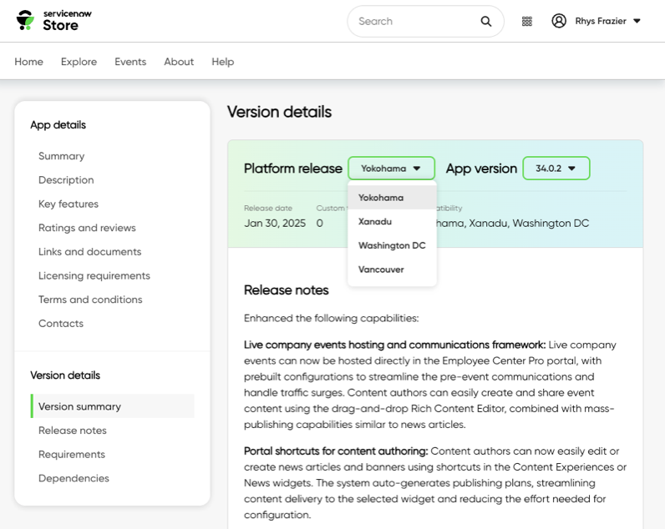Select Vancouver in the release list

point(392,270)
